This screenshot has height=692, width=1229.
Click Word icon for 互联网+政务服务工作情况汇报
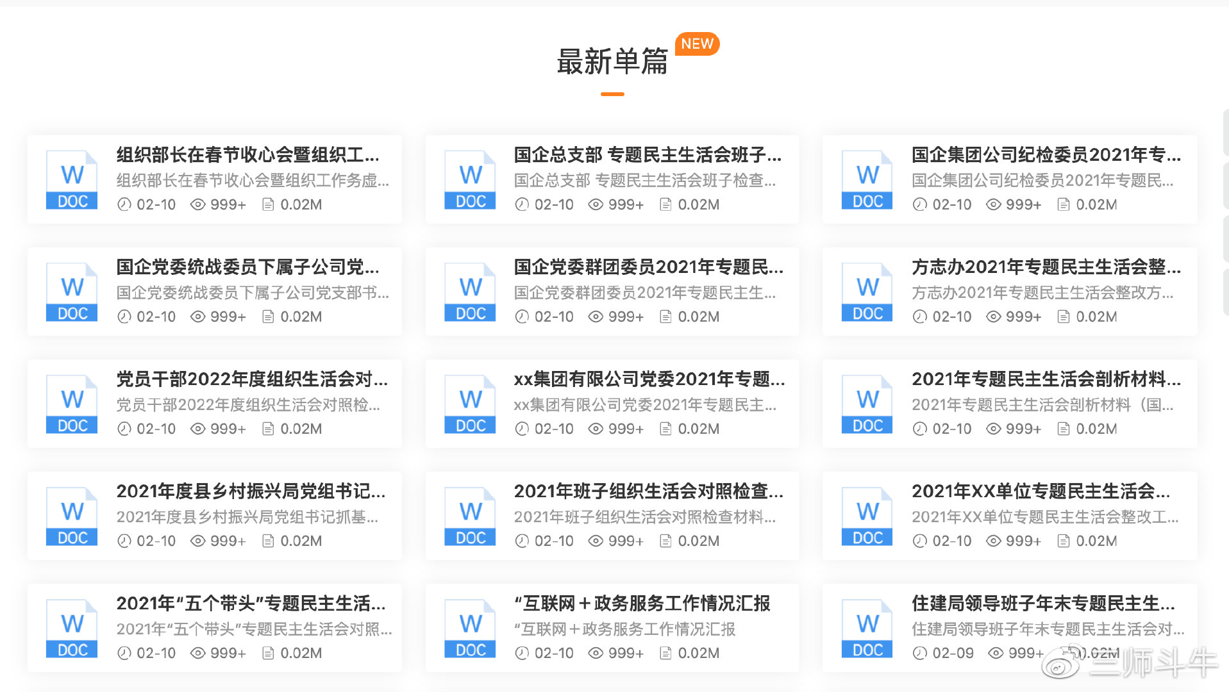click(470, 629)
